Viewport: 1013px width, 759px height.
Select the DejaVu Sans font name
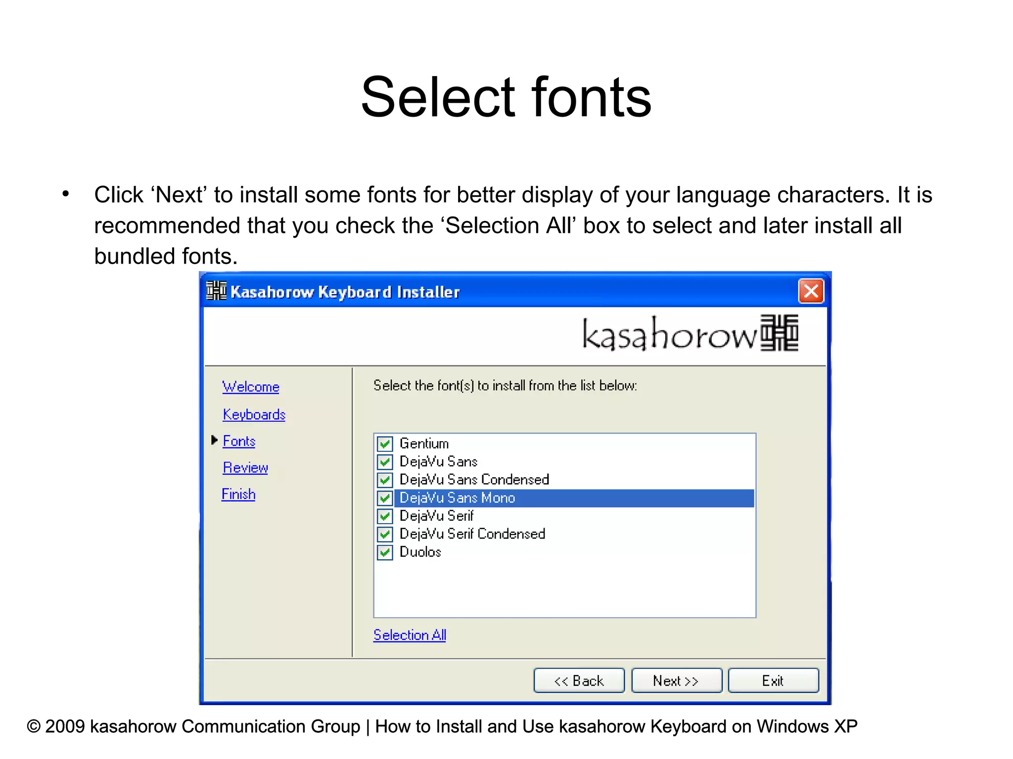438,462
